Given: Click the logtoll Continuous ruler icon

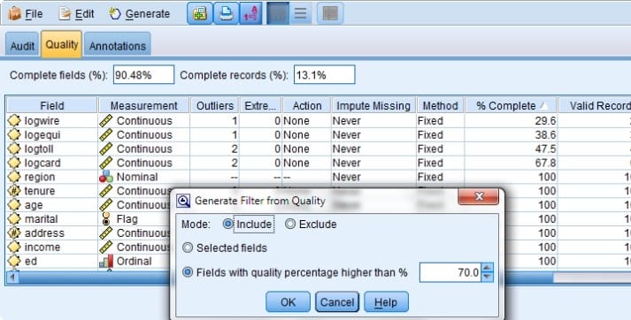Looking at the screenshot, I should click(106, 149).
